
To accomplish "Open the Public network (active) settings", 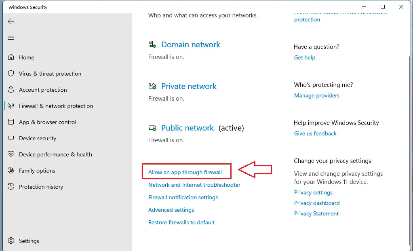I will point(187,128).
